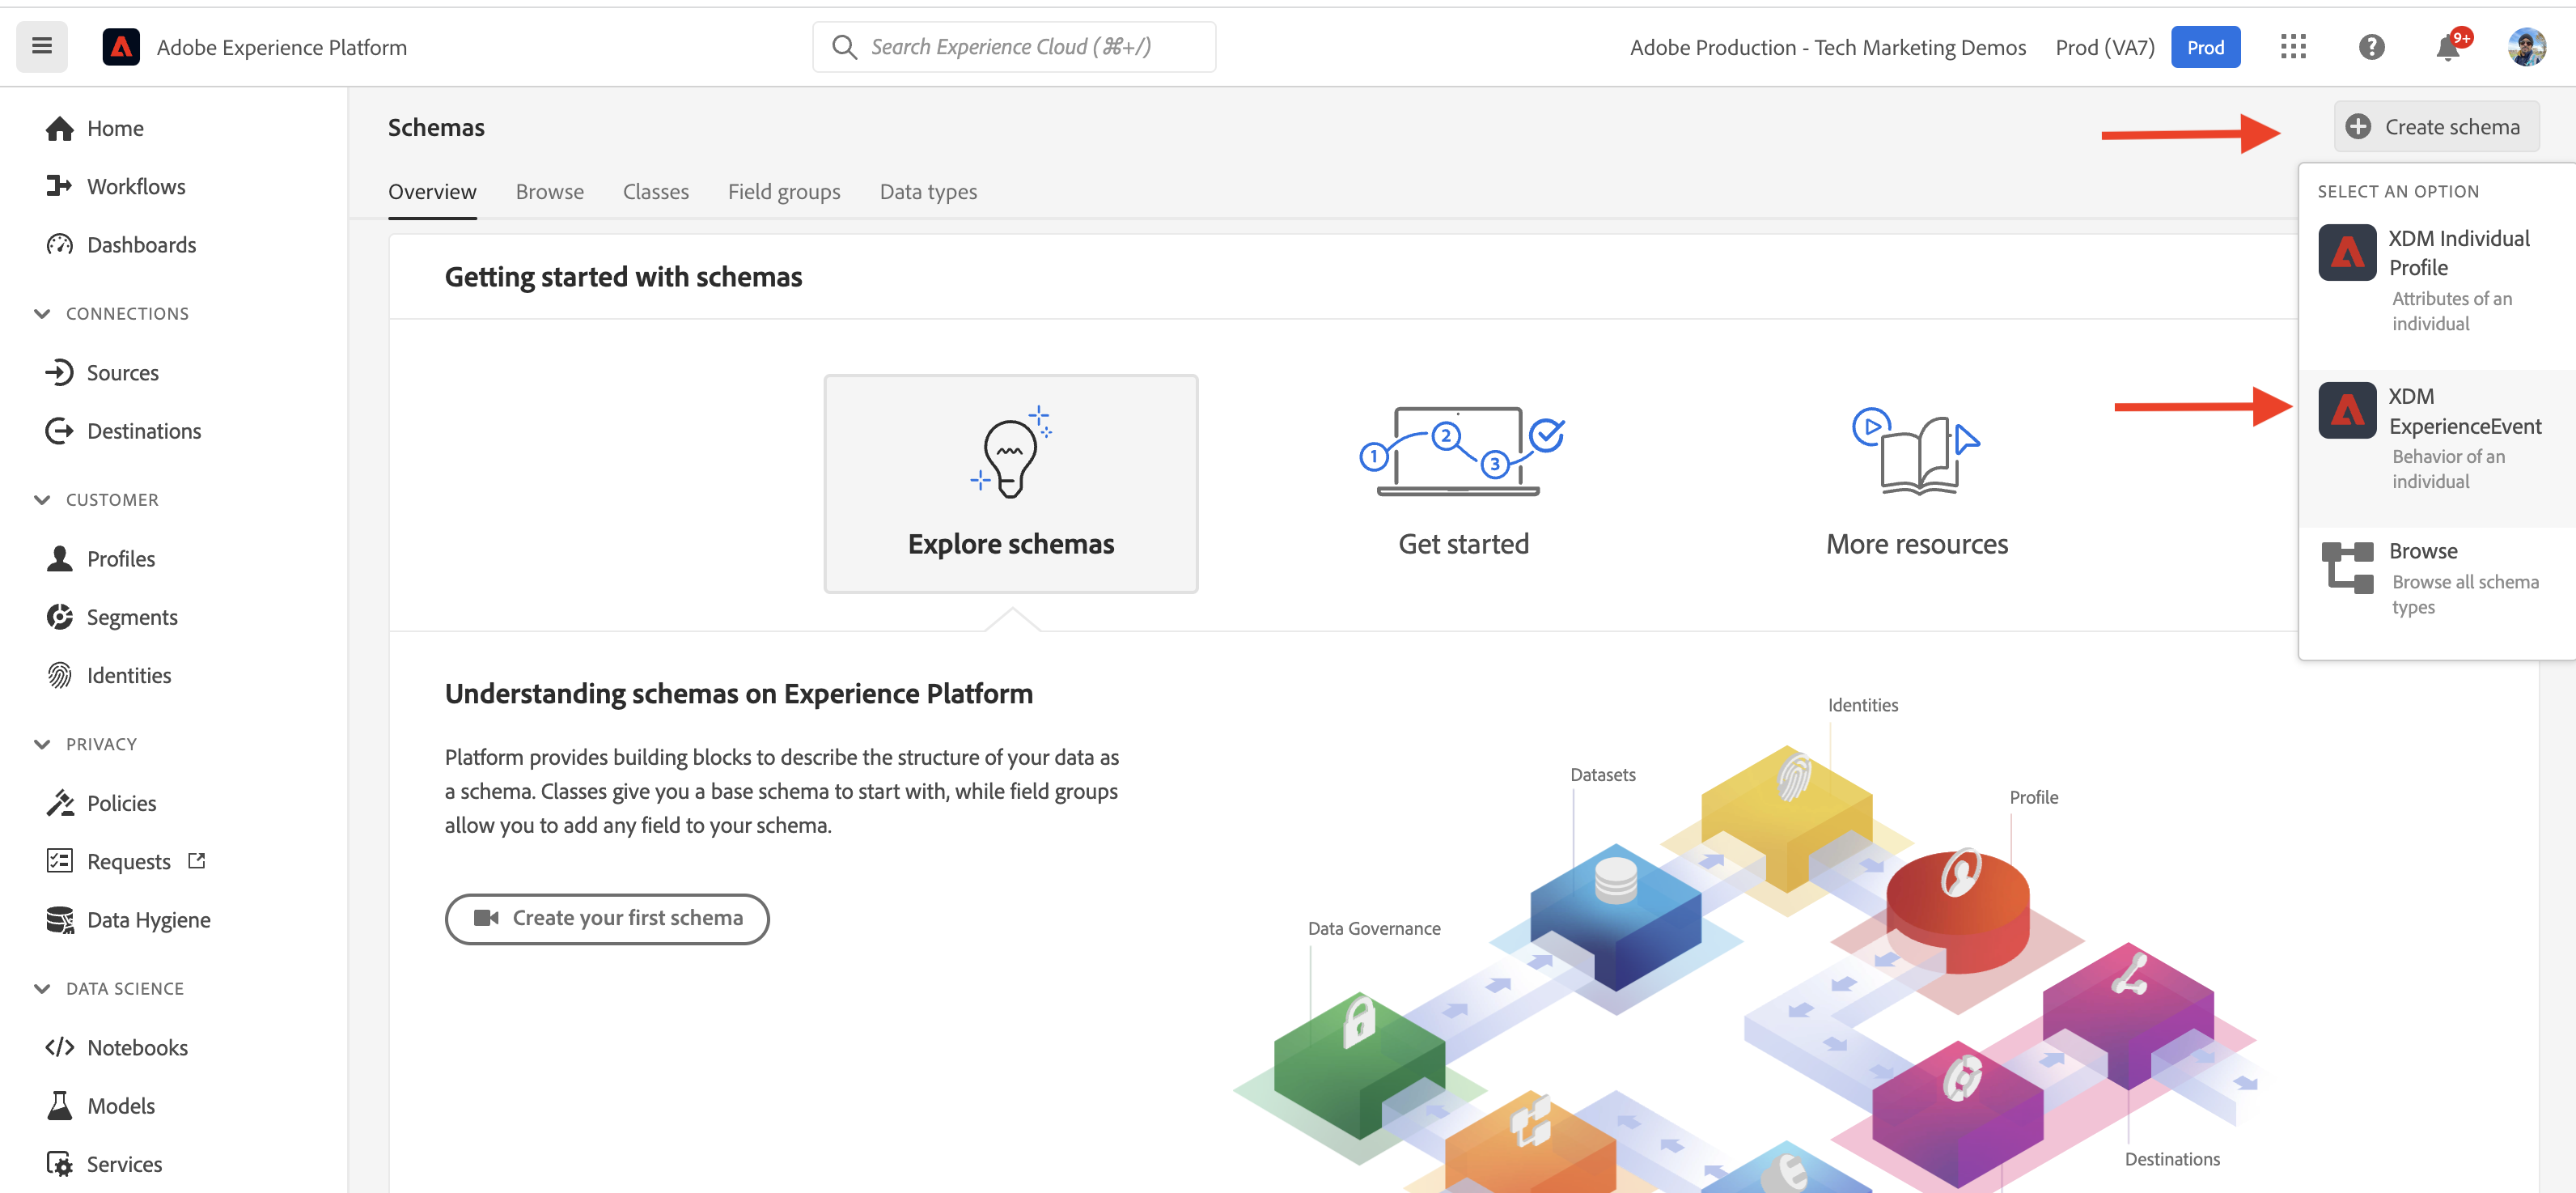Collapse the DATA SCIENCE section
The image size is (2576, 1193).
pyautogui.click(x=42, y=988)
